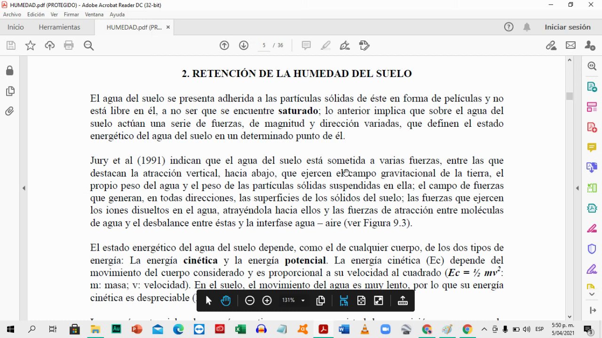Click the scroll down arrow of the document
This screenshot has height=338, width=602.
pyautogui.click(x=570, y=317)
